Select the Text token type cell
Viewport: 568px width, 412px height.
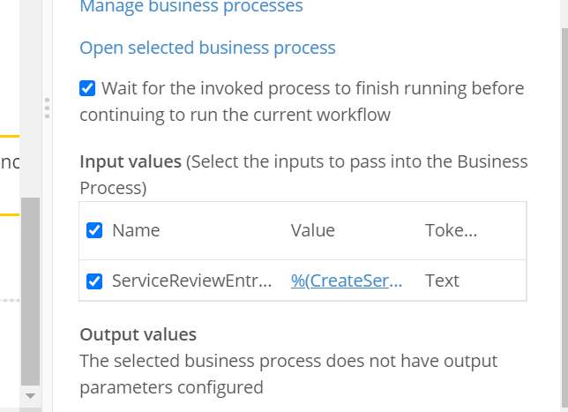(442, 281)
